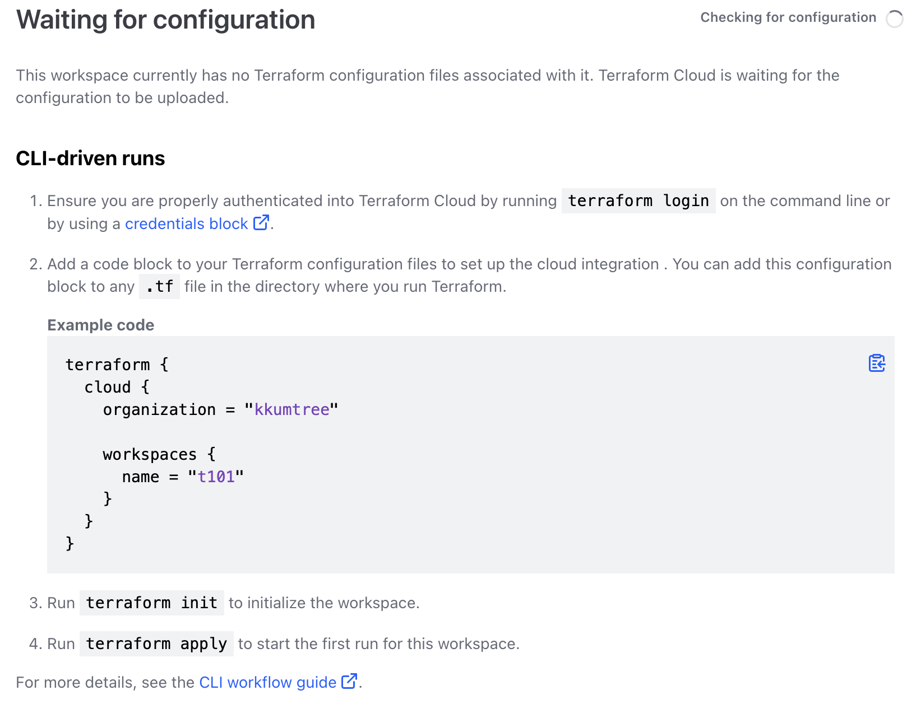
Task: Click the 'terraform login' inline code
Action: click(638, 200)
